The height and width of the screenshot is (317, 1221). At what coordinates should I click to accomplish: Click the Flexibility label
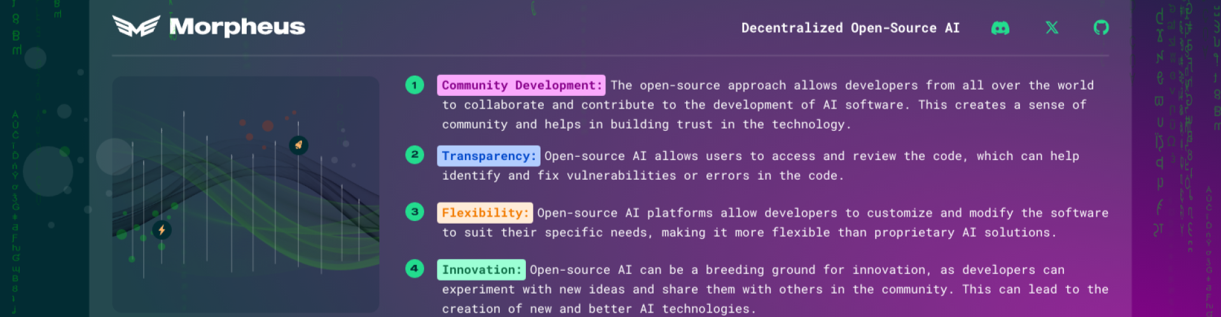point(485,213)
